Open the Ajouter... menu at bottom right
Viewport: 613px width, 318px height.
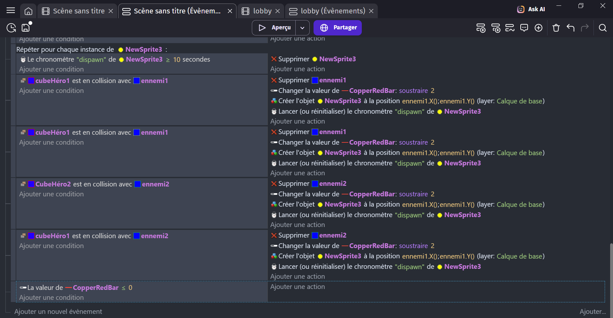coord(593,312)
